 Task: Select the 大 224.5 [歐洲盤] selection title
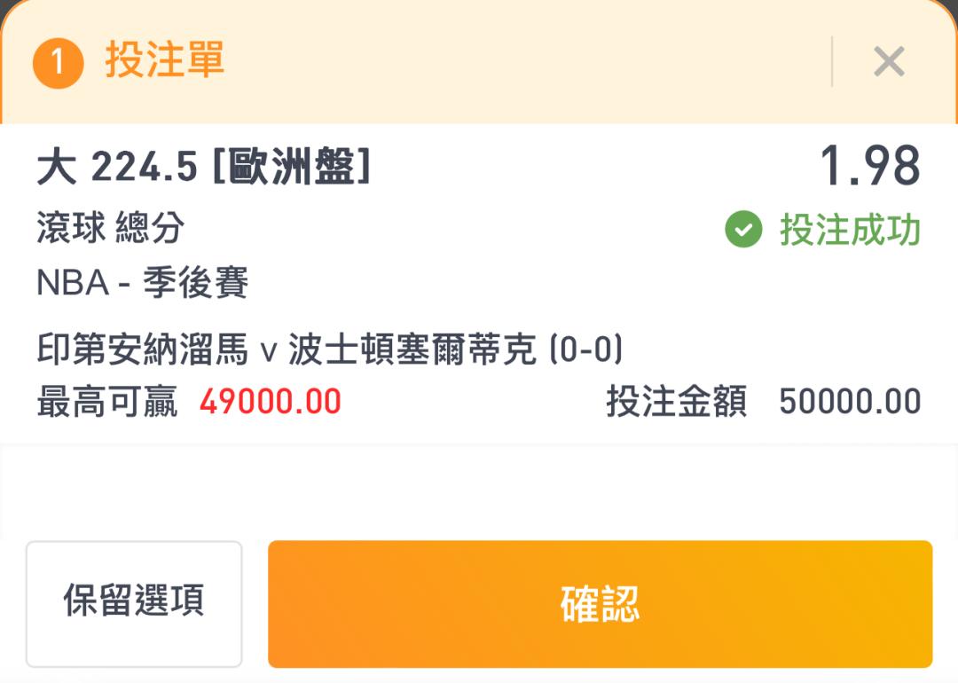204,166
